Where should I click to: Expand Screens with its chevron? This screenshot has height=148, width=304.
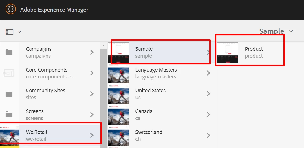(92, 115)
